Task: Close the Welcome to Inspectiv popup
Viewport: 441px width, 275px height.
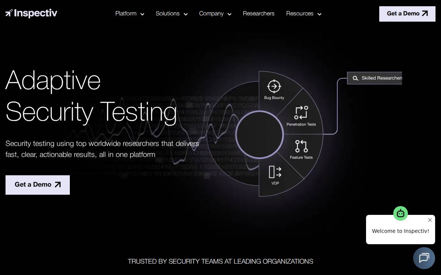Action: point(430,220)
